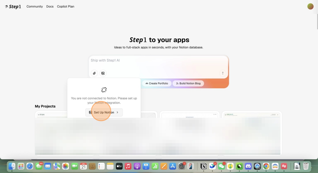Open Notion from the Dock
The height and width of the screenshot is (173, 318).
click(x=204, y=166)
